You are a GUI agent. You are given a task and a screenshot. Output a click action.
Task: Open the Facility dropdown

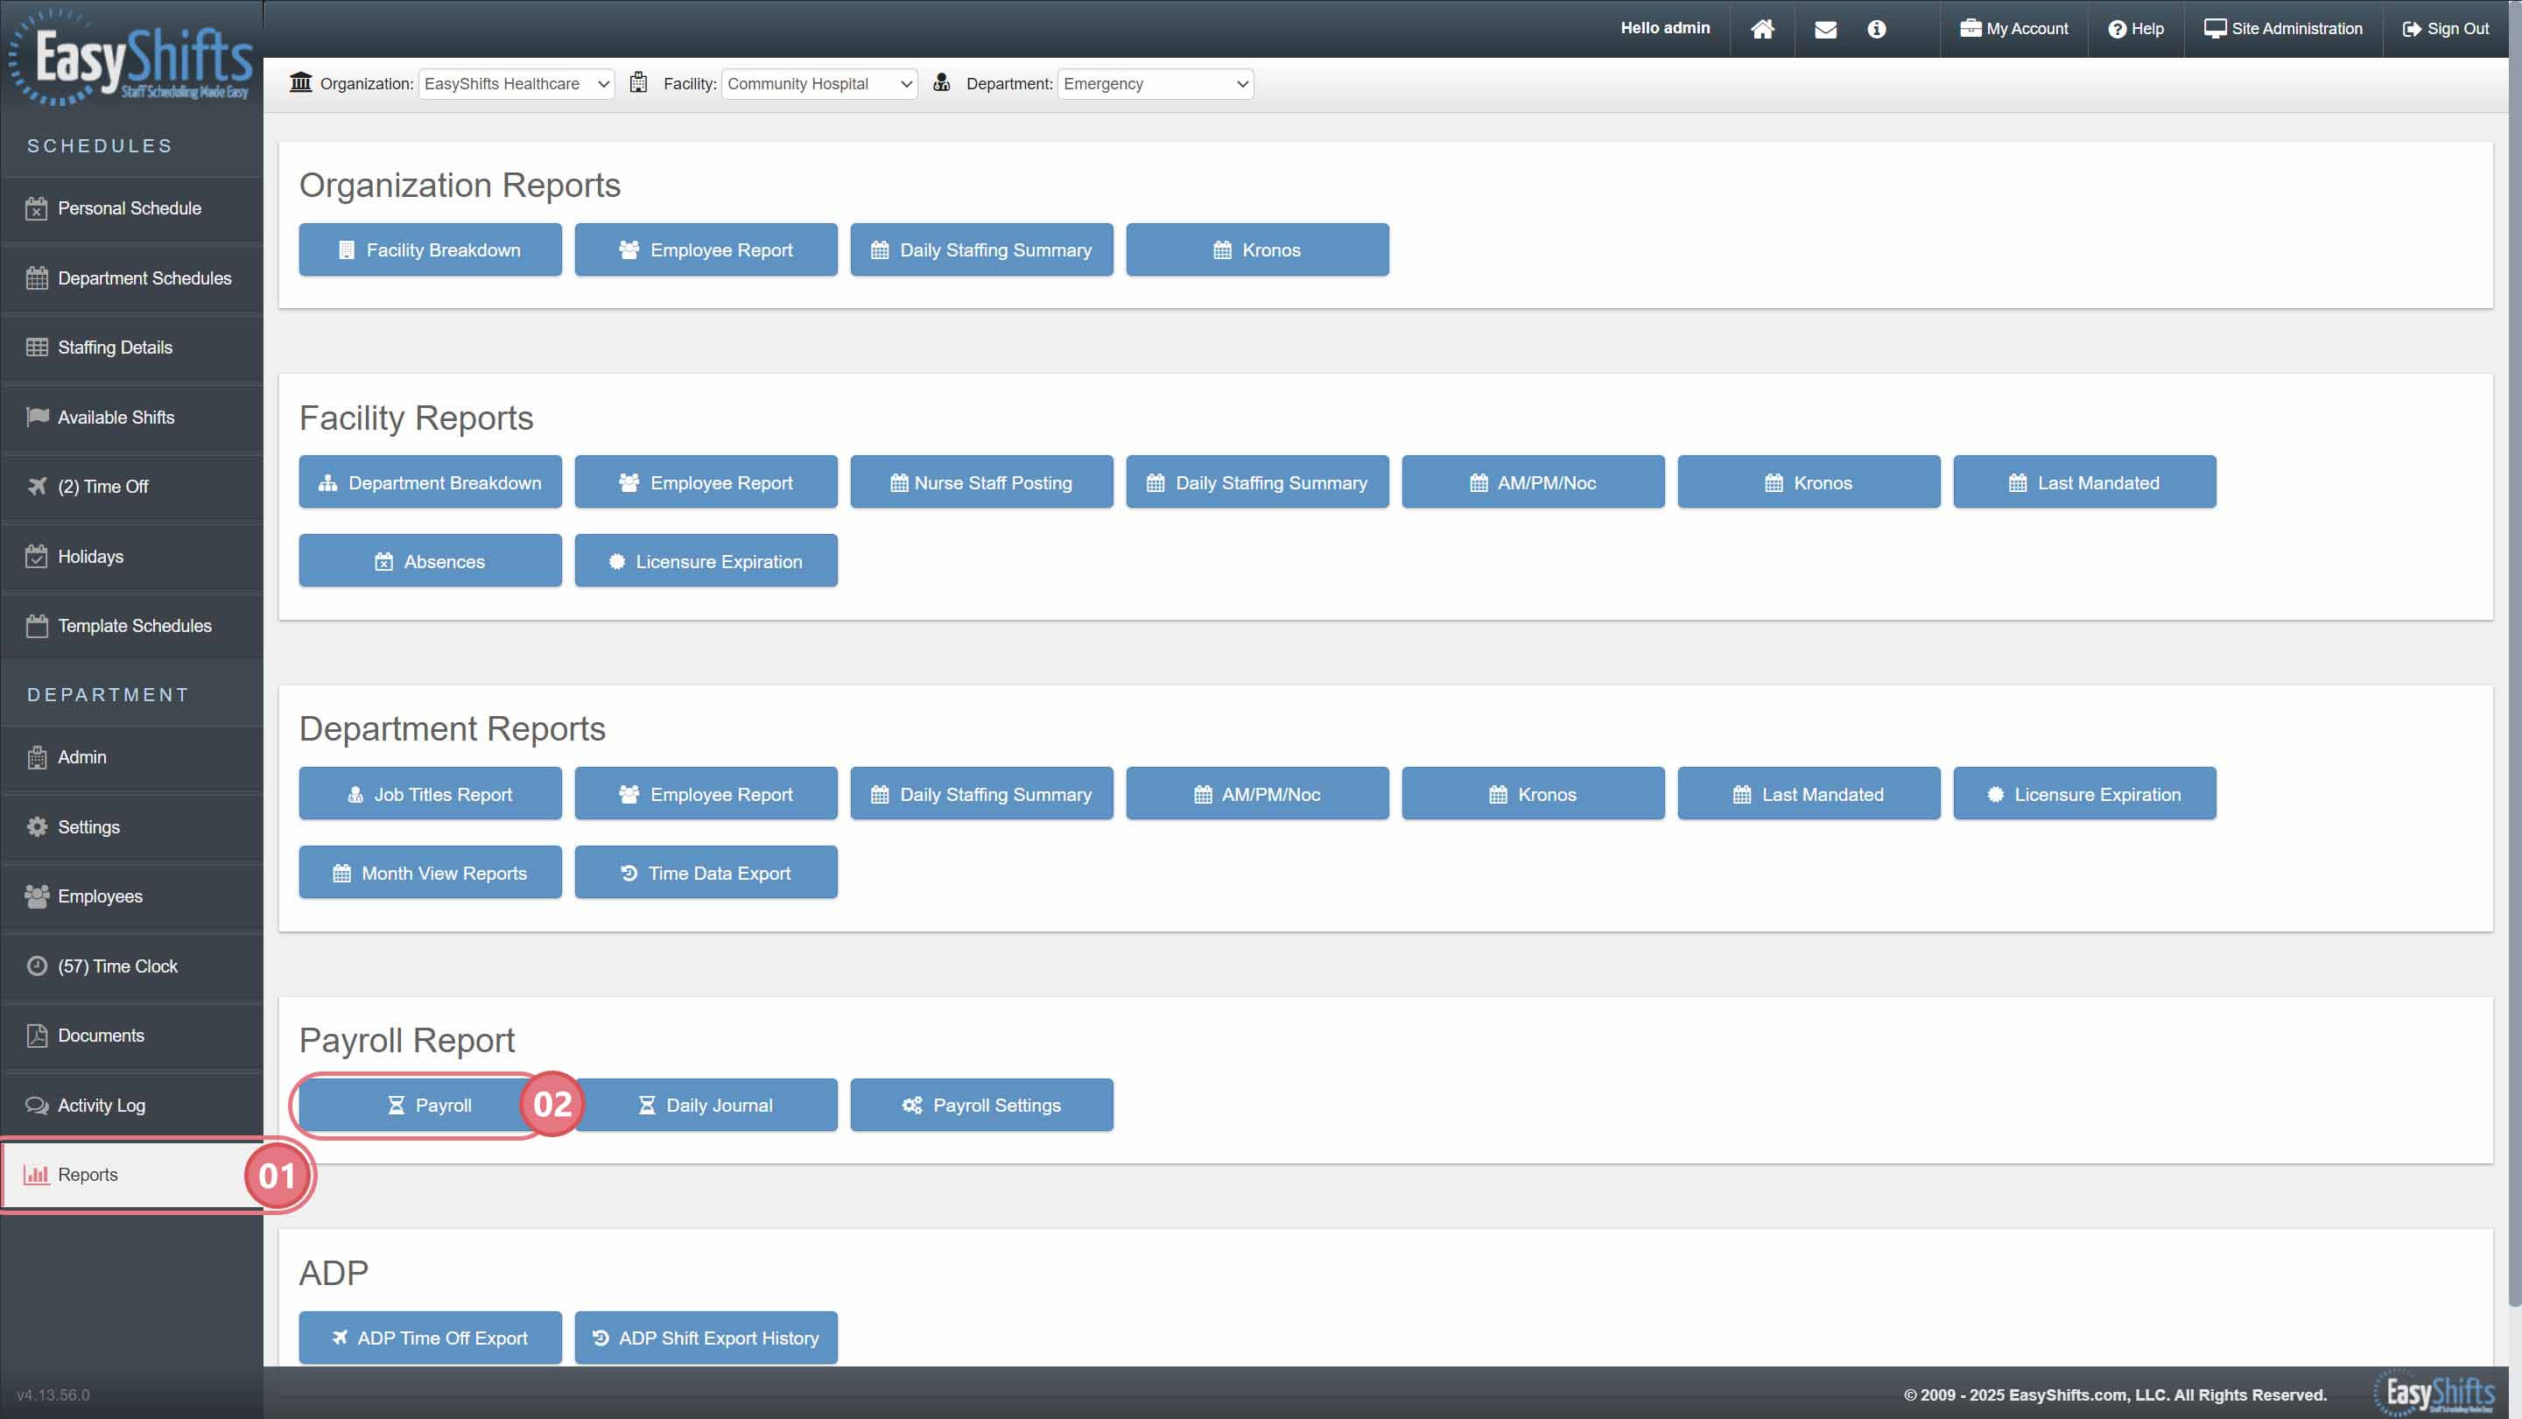[x=819, y=83]
